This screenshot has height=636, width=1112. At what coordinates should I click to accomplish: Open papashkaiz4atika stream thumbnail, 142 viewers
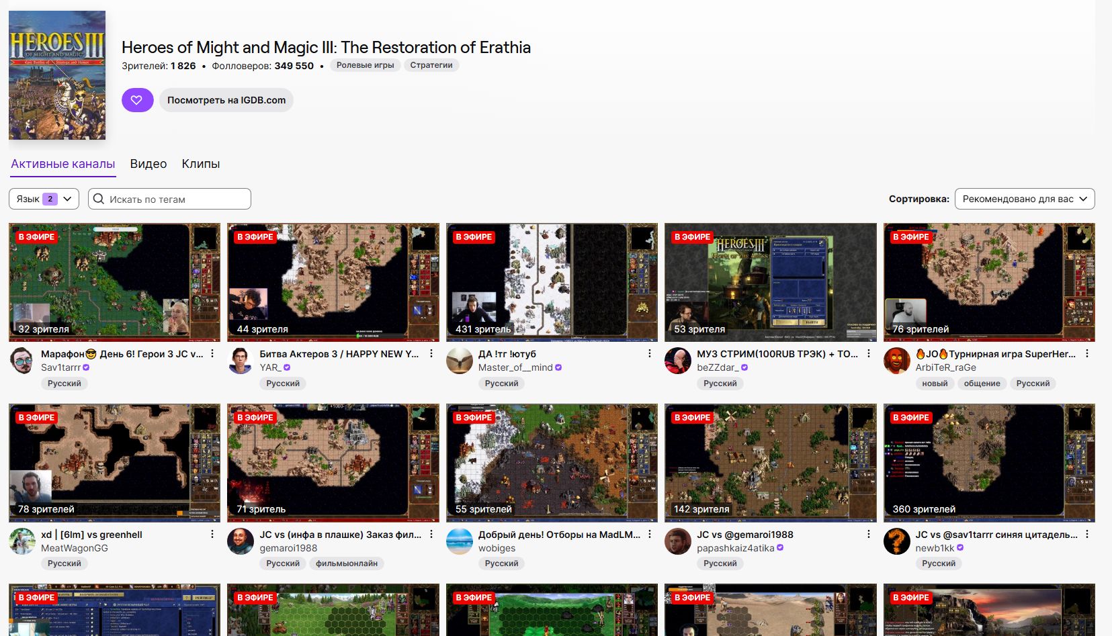tap(771, 463)
